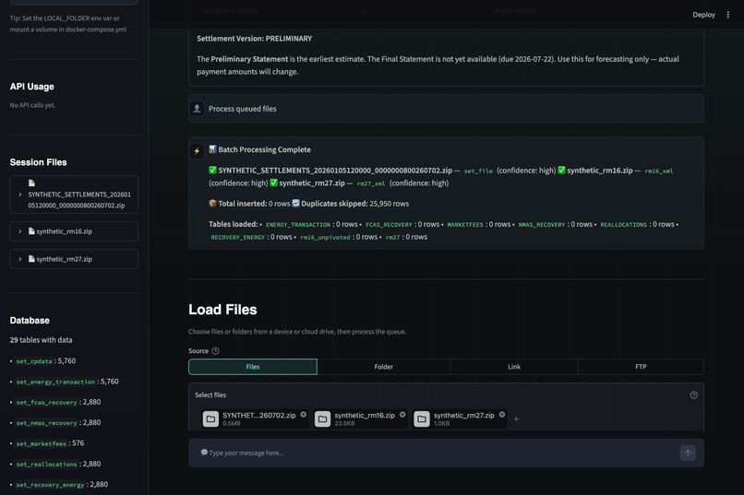This screenshot has height=495, width=744.
Task: Open Select files help icon
Action: coord(694,395)
